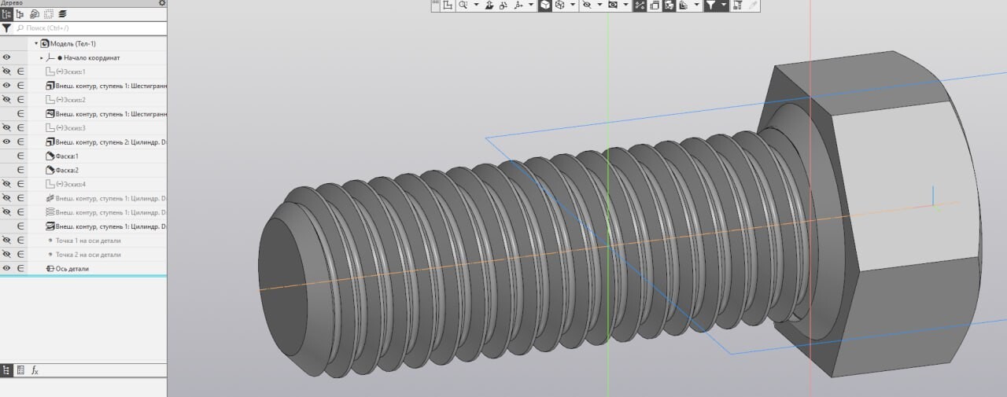The height and width of the screenshot is (397, 1007).
Task: Select the wireframe cube display mode
Action: 559,5
